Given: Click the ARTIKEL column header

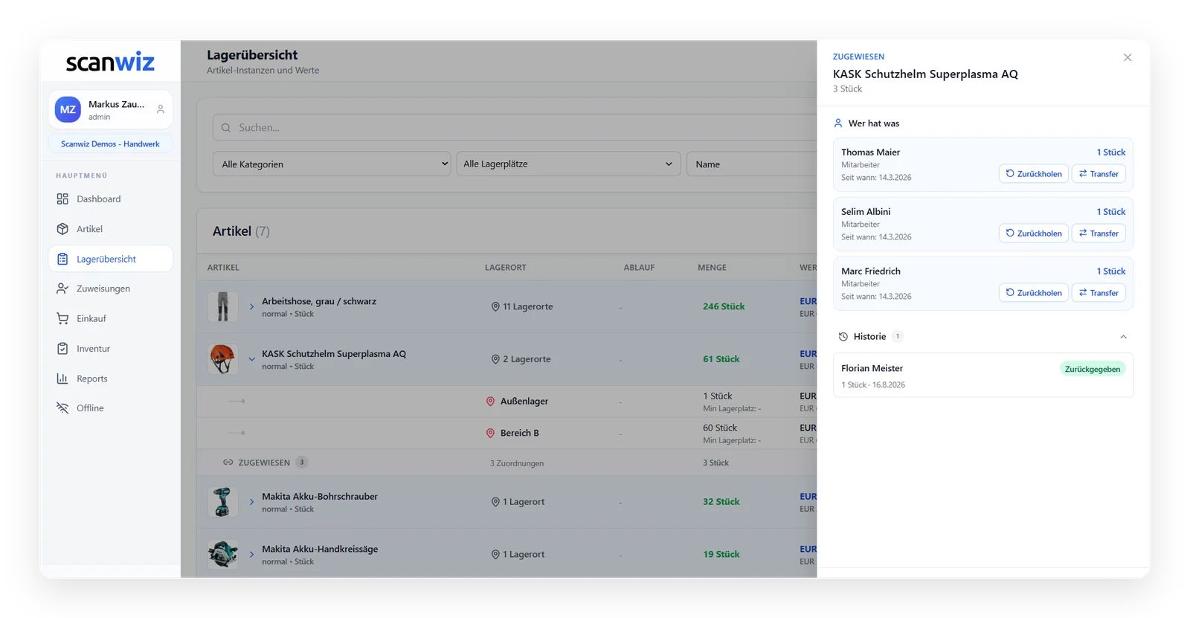Looking at the screenshot, I should pos(223,268).
